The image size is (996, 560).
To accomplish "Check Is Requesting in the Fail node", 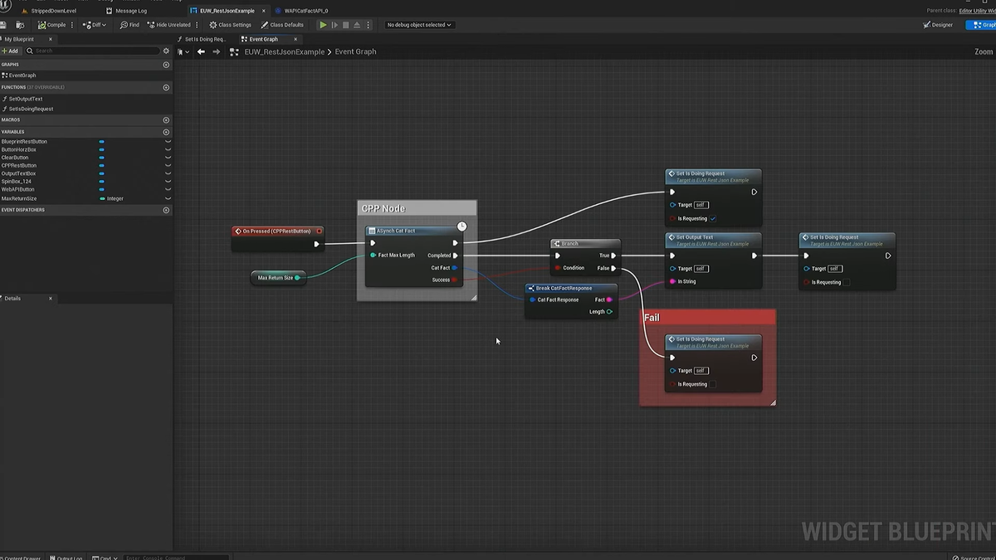I will click(x=713, y=384).
